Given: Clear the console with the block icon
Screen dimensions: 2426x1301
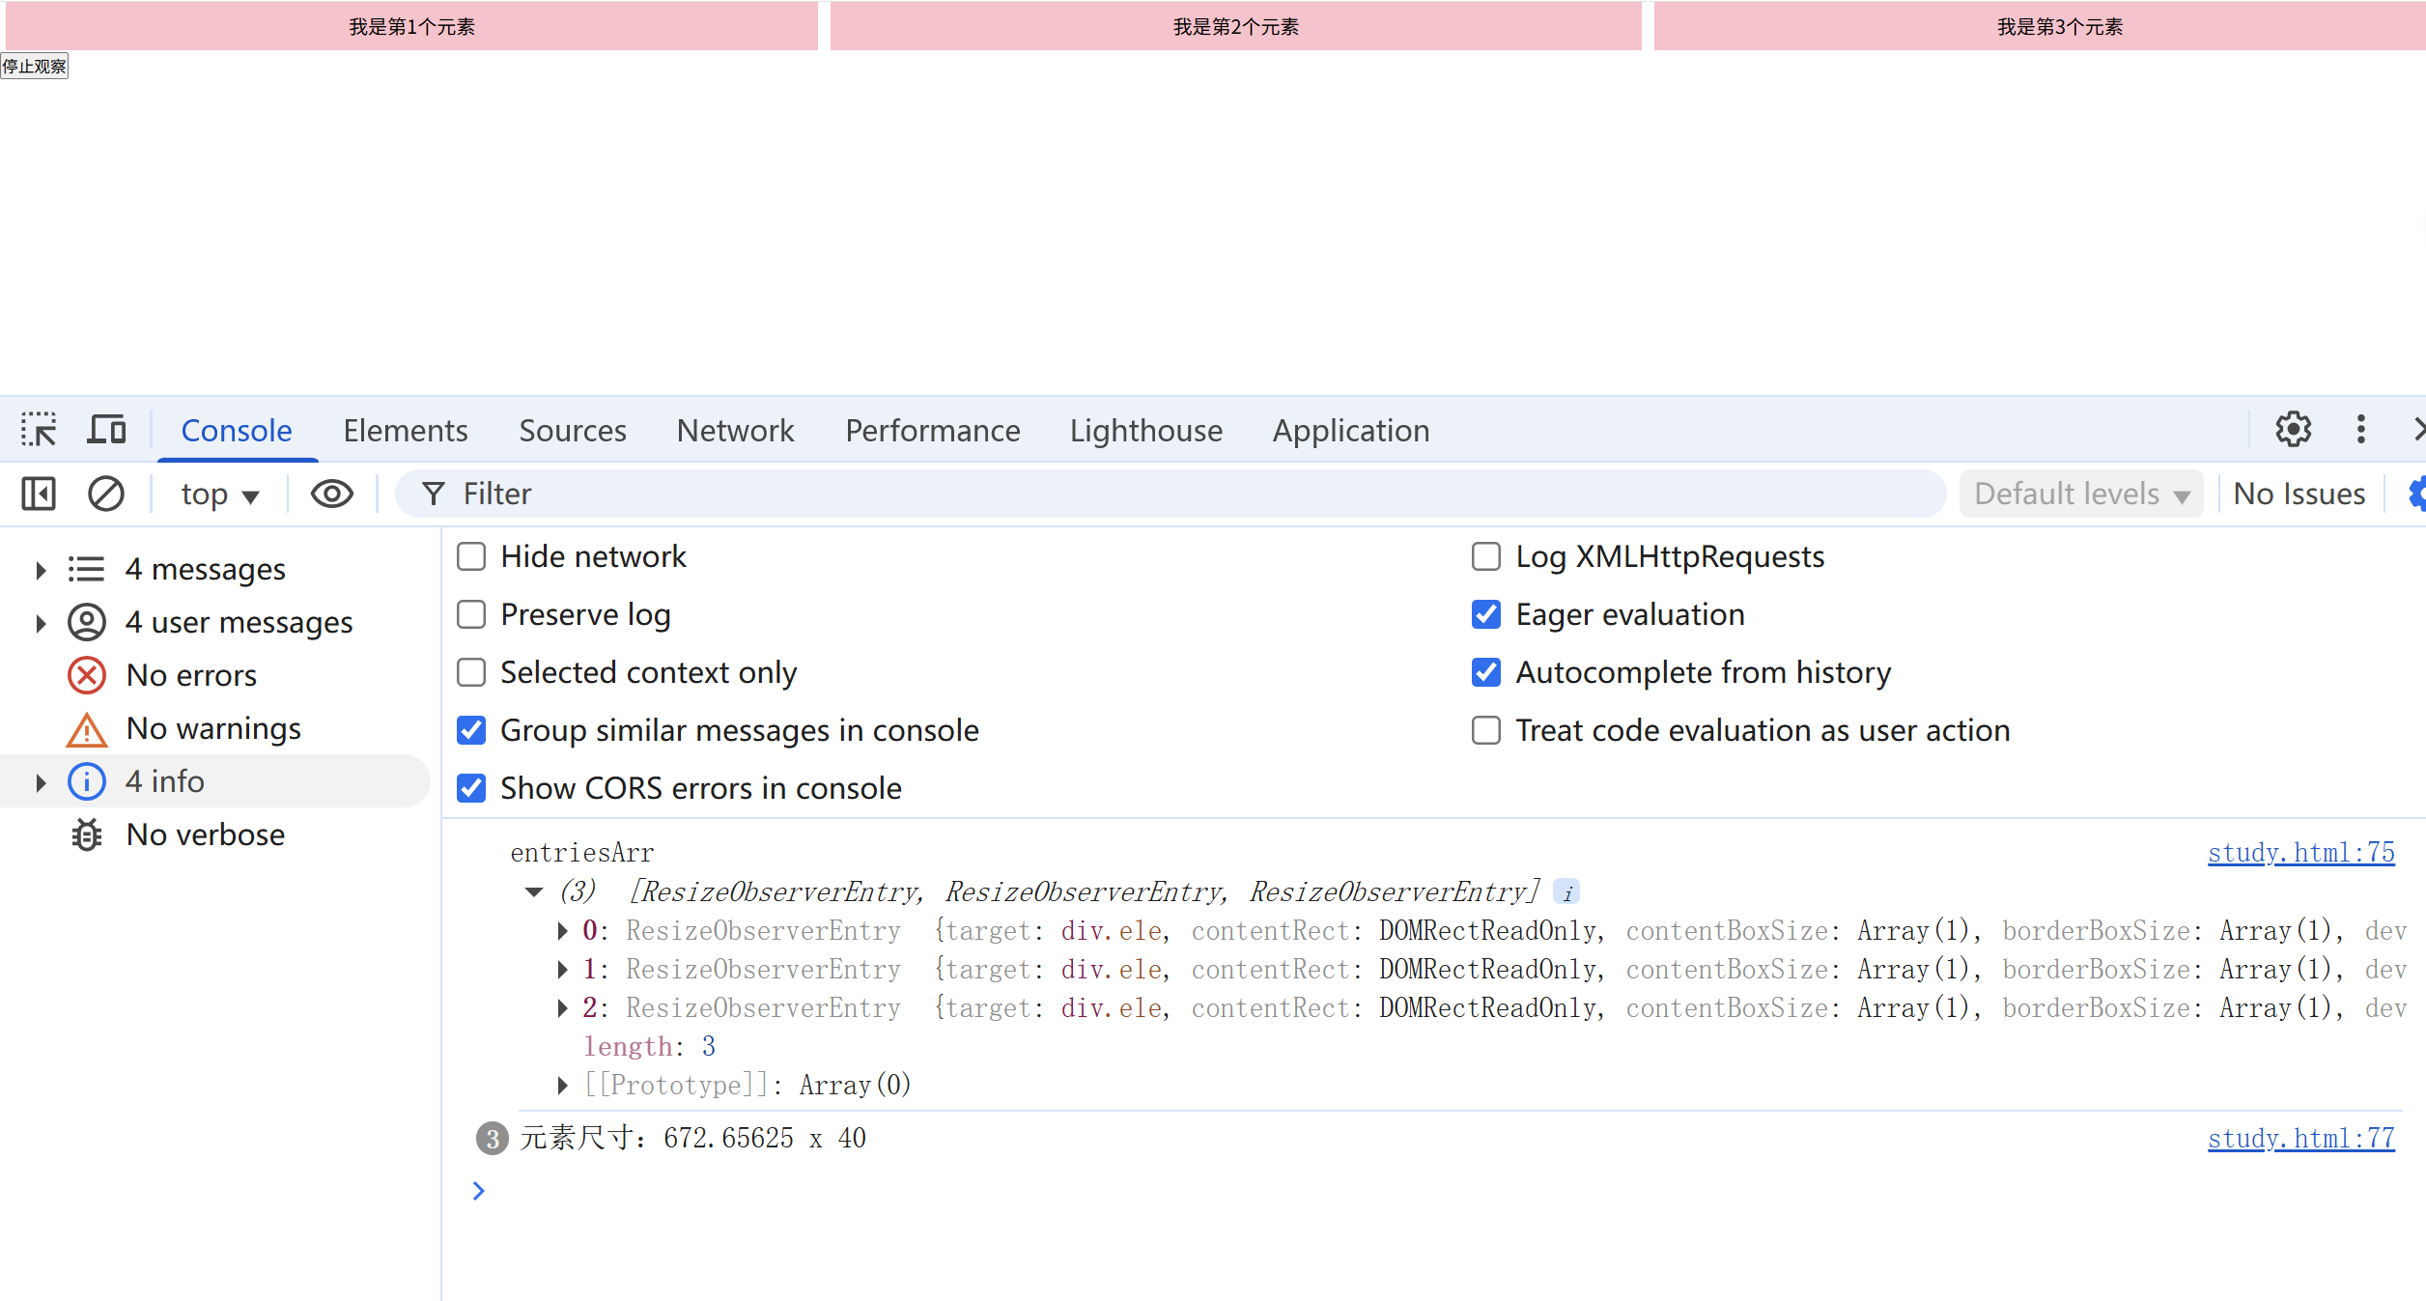Looking at the screenshot, I should (106, 494).
